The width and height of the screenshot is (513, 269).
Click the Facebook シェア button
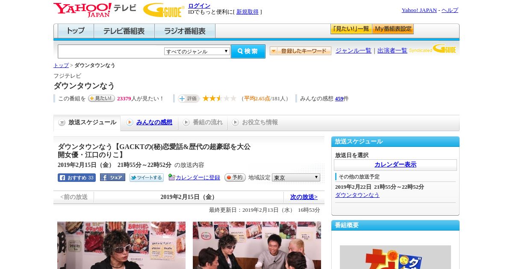pyautogui.click(x=112, y=177)
